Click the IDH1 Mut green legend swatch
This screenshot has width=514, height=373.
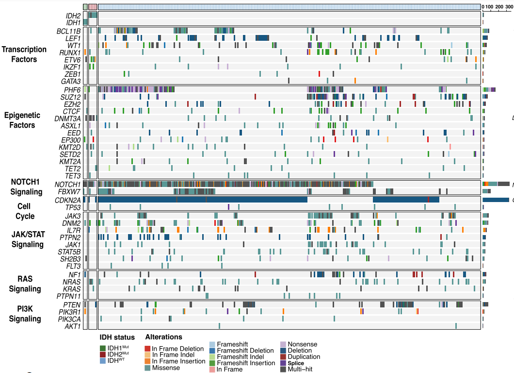(102, 348)
